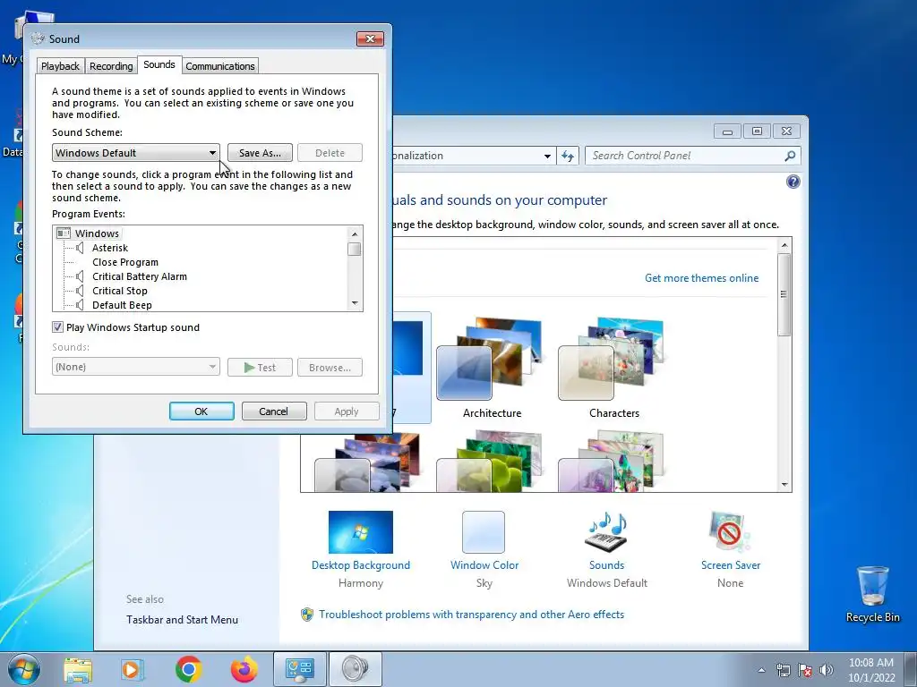This screenshot has height=687, width=917.
Task: Select the Critical Stop program event
Action: pyautogui.click(x=120, y=291)
